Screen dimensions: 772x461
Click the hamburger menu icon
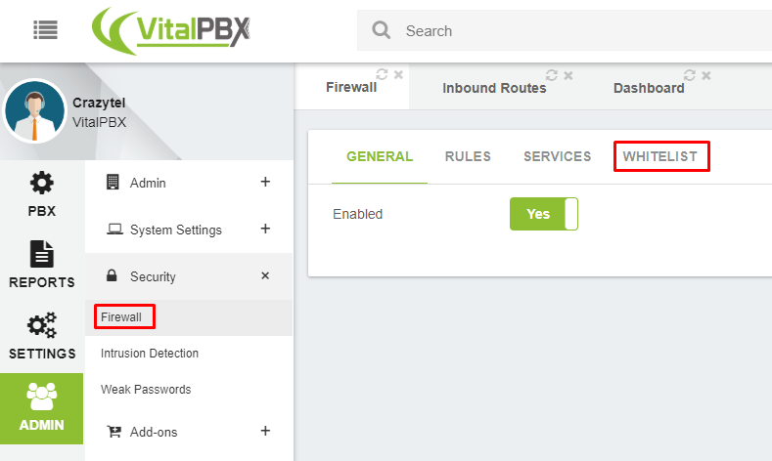point(45,30)
